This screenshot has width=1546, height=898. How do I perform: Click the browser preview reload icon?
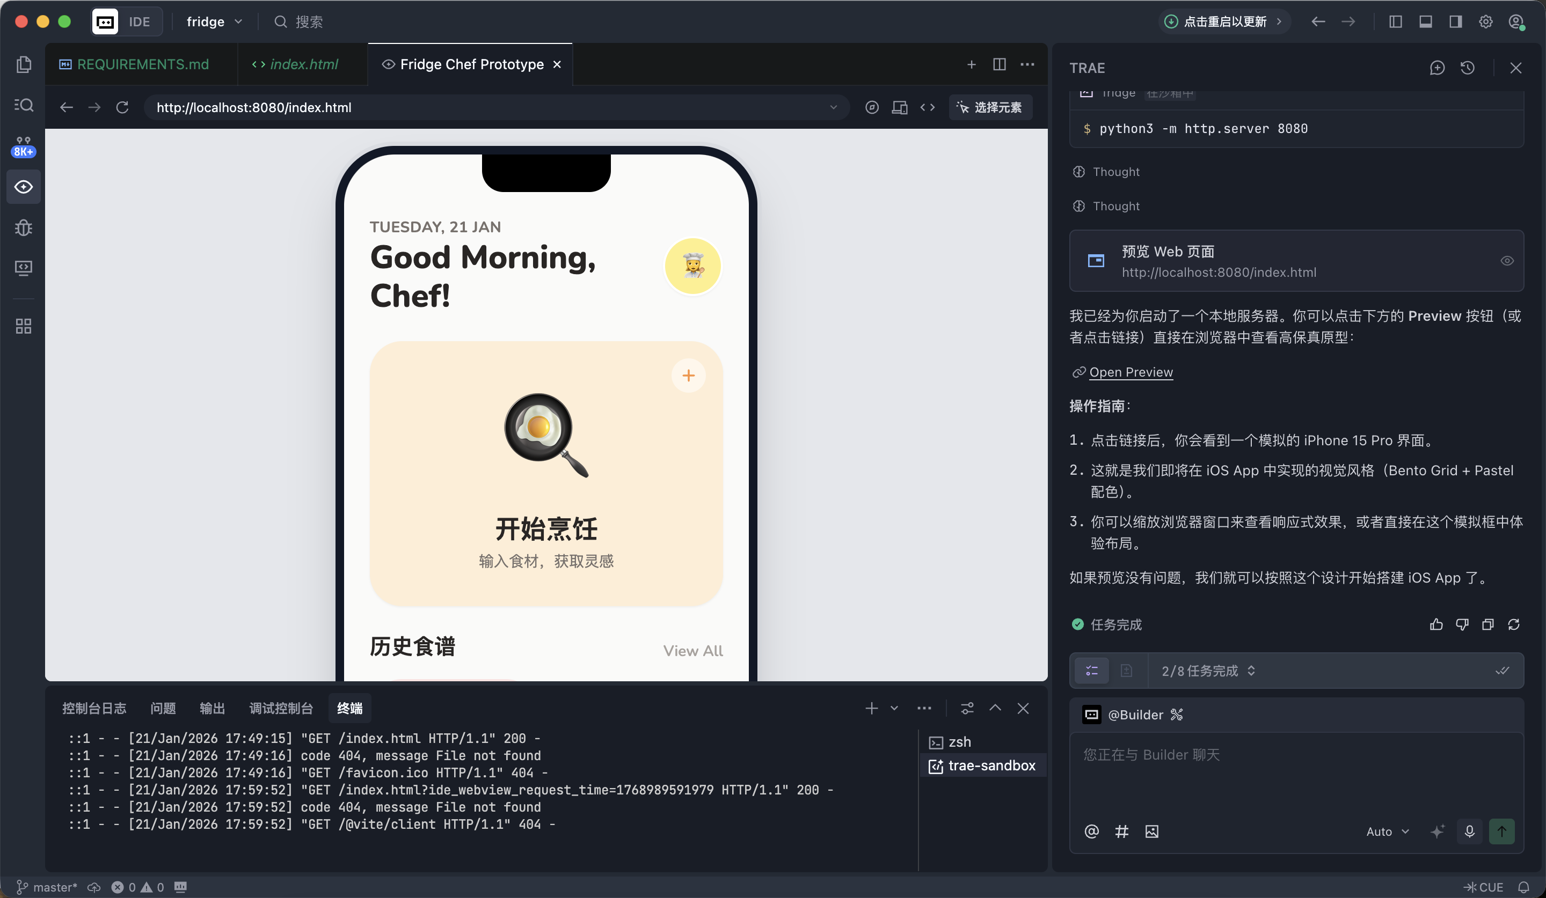[x=123, y=107]
